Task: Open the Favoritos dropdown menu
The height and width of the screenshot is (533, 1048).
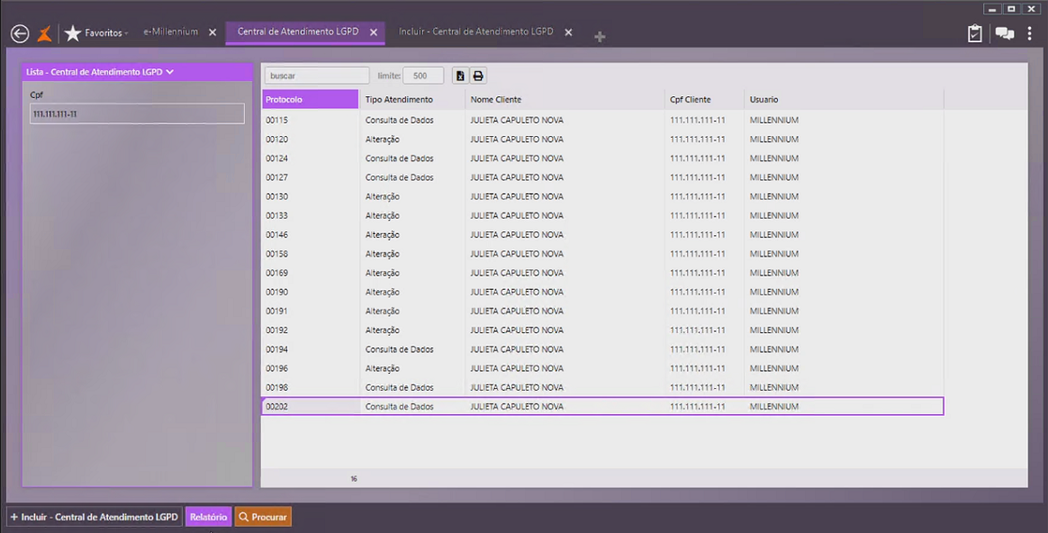Action: 106,32
